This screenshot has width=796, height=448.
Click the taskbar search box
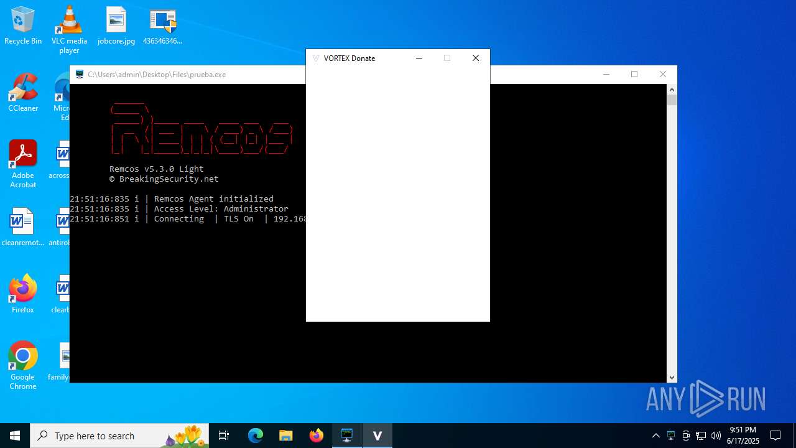119,436
